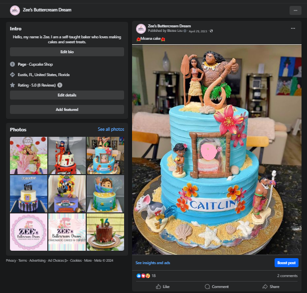Open the Privacy footer link
Image resolution: width=307 pixels, height=293 pixels.
11,261
